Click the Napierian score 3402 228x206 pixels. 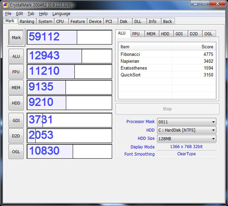208,61
